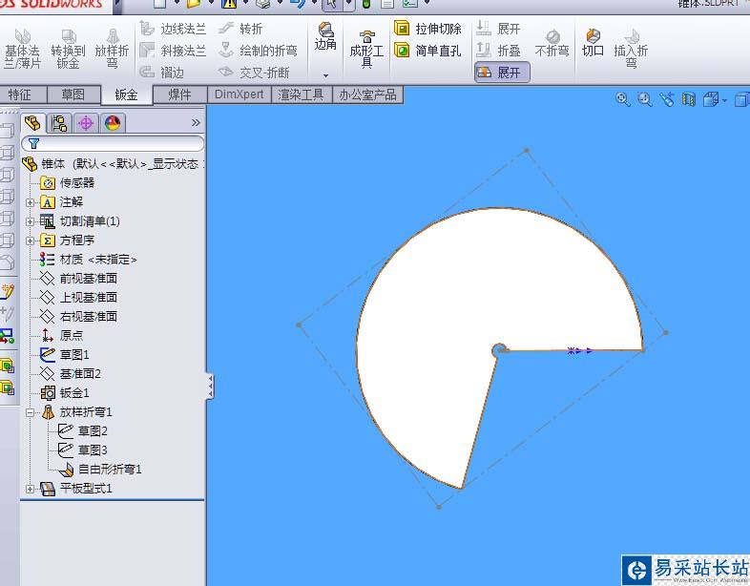Select 自由形折弯1 in tree
Viewport: 750px width, 586px height.
(x=100, y=470)
